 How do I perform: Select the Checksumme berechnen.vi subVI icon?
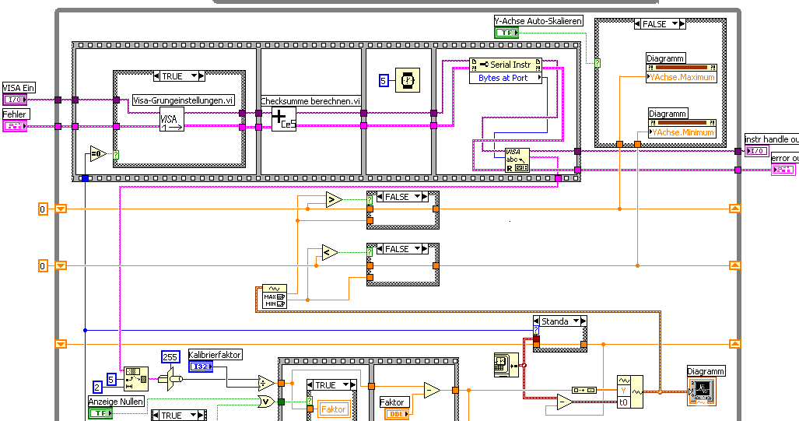click(284, 119)
